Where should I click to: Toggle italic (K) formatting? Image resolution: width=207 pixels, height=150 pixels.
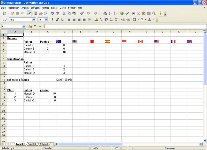pyautogui.click(x=57, y=20)
